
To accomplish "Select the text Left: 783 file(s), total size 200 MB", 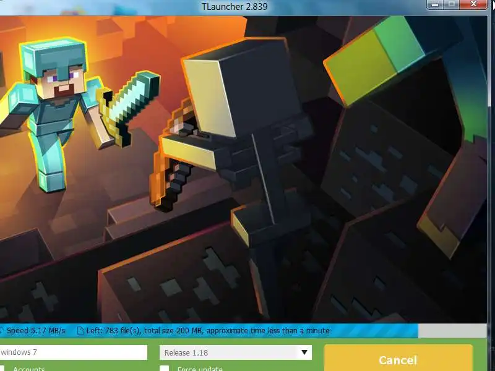I will [144, 331].
